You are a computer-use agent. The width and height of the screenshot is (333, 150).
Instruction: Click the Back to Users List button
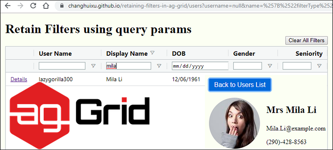[240, 85]
